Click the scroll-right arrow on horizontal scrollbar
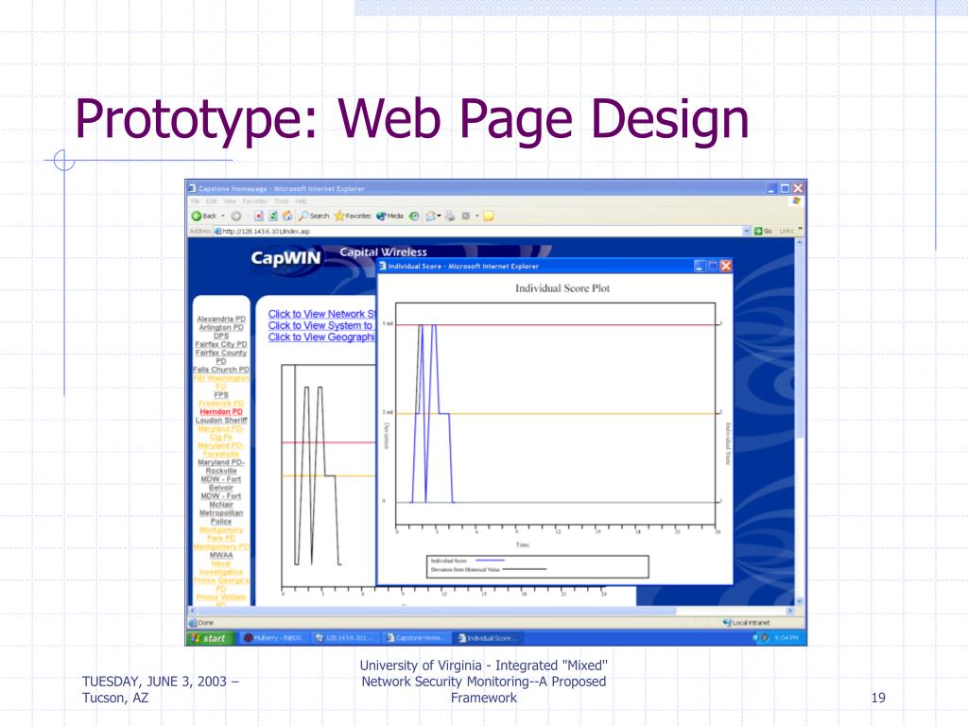This screenshot has height=726, width=968. pyautogui.click(x=789, y=611)
